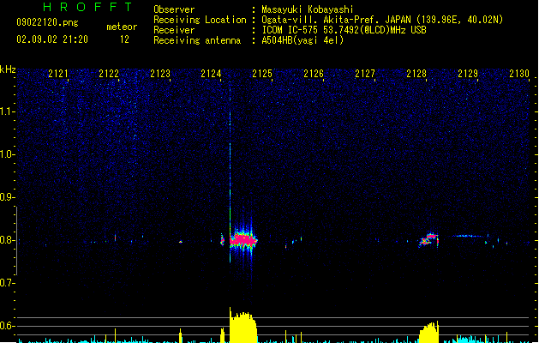Click the 1.0 frequency axis label

pyautogui.click(x=7, y=154)
